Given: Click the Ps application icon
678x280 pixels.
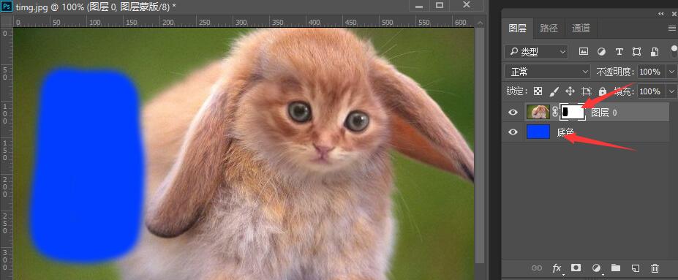Looking at the screenshot, I should (x=7, y=7).
